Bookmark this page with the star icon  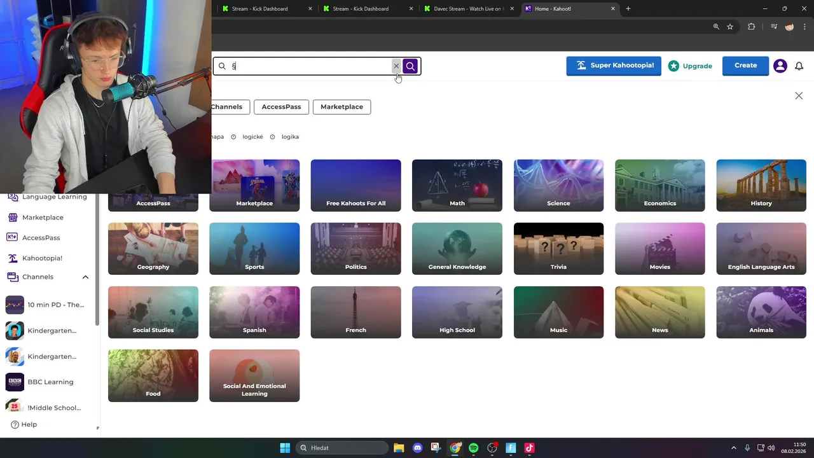(x=730, y=27)
